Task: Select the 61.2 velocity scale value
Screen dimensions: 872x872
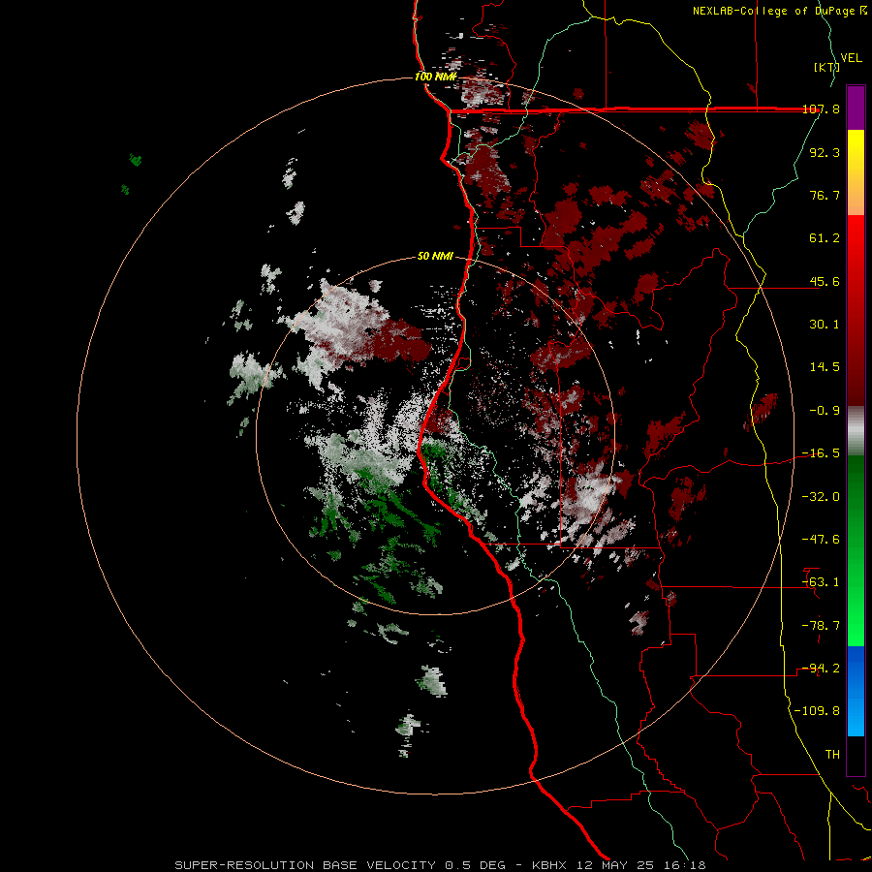Action: click(825, 238)
